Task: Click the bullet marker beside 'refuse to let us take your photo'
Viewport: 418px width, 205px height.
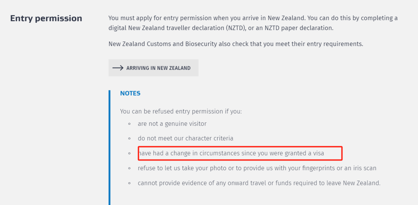Action: coord(129,168)
